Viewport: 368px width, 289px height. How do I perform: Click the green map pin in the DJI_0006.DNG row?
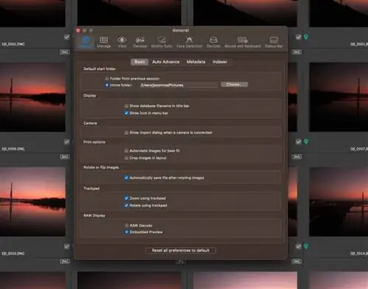point(306,142)
